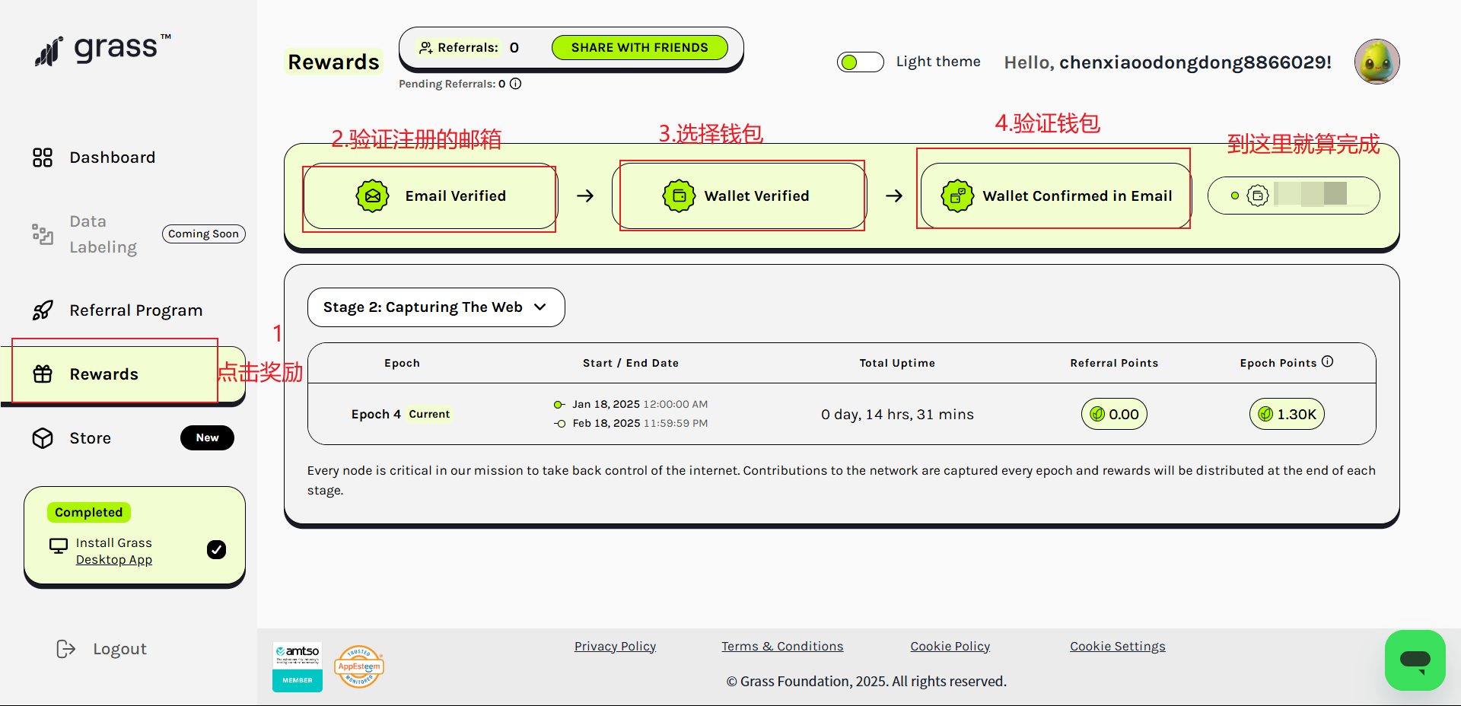This screenshot has width=1461, height=706.
Task: Open the Cookie Policy link
Action: pos(950,646)
